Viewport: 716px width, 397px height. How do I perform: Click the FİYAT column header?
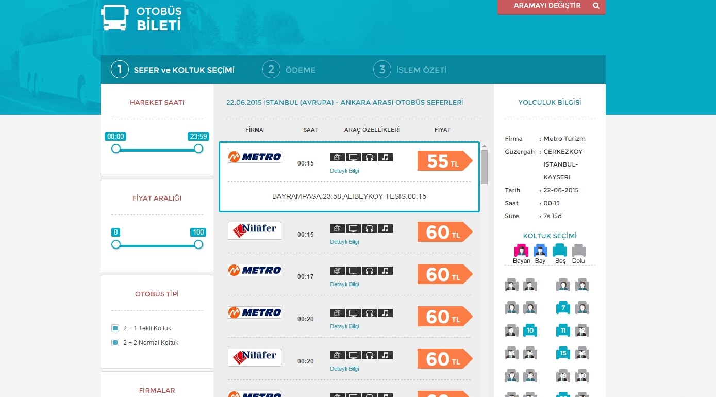tap(443, 130)
